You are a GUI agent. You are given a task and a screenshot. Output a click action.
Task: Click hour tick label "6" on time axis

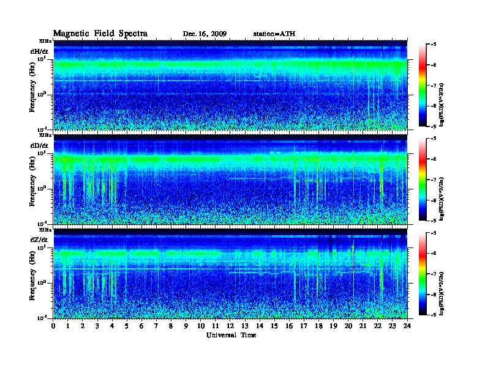pyautogui.click(x=141, y=326)
